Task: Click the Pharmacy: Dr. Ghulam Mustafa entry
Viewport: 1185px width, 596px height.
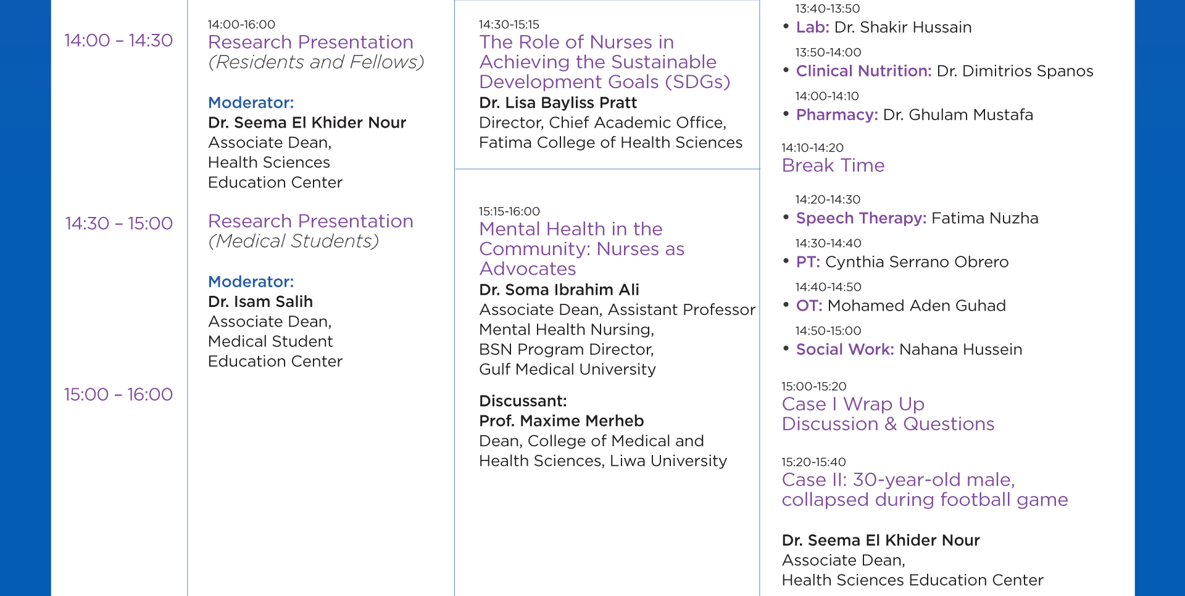Action: click(x=914, y=115)
